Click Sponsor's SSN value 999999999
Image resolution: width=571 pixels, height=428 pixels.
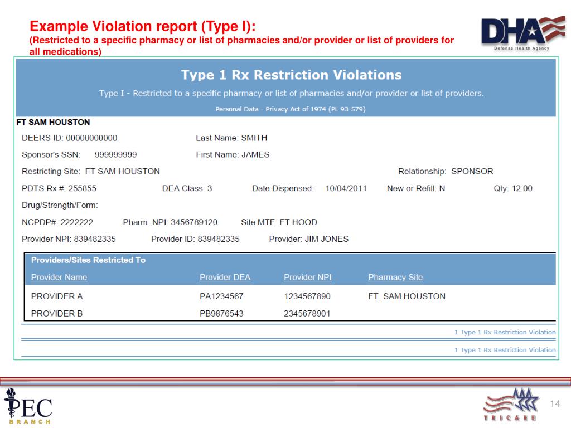pyautogui.click(x=116, y=155)
